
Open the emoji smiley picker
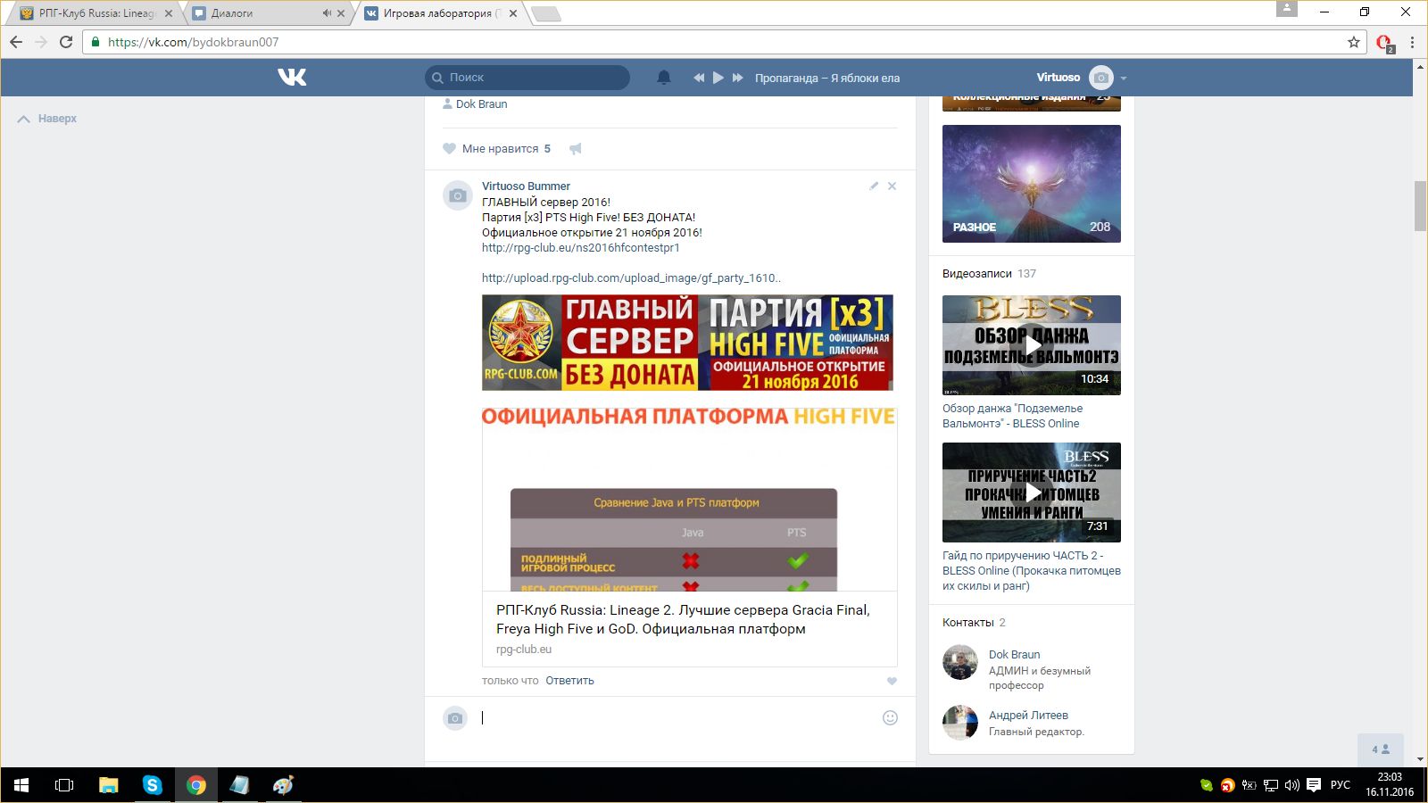pyautogui.click(x=890, y=718)
